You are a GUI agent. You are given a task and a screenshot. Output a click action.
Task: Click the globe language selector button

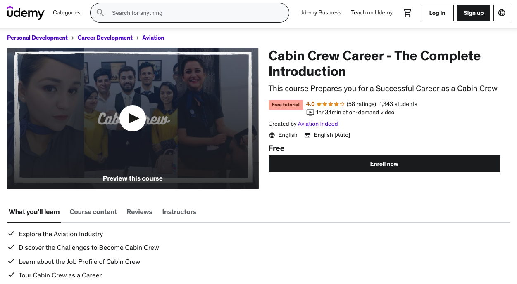pyautogui.click(x=502, y=13)
